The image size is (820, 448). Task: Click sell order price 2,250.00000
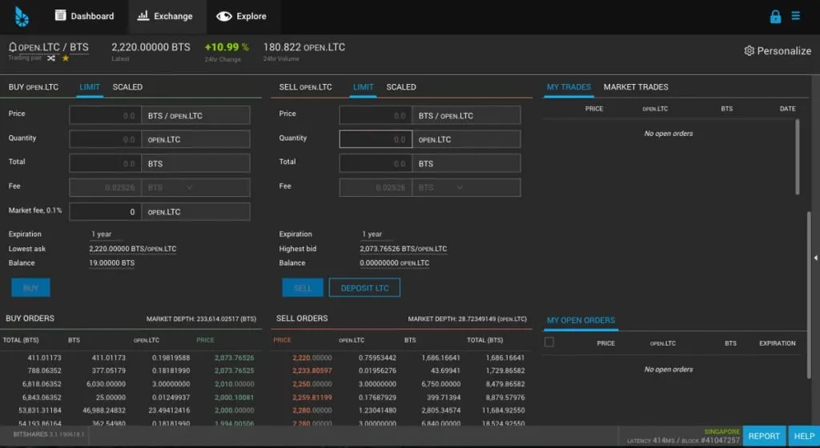312,384
